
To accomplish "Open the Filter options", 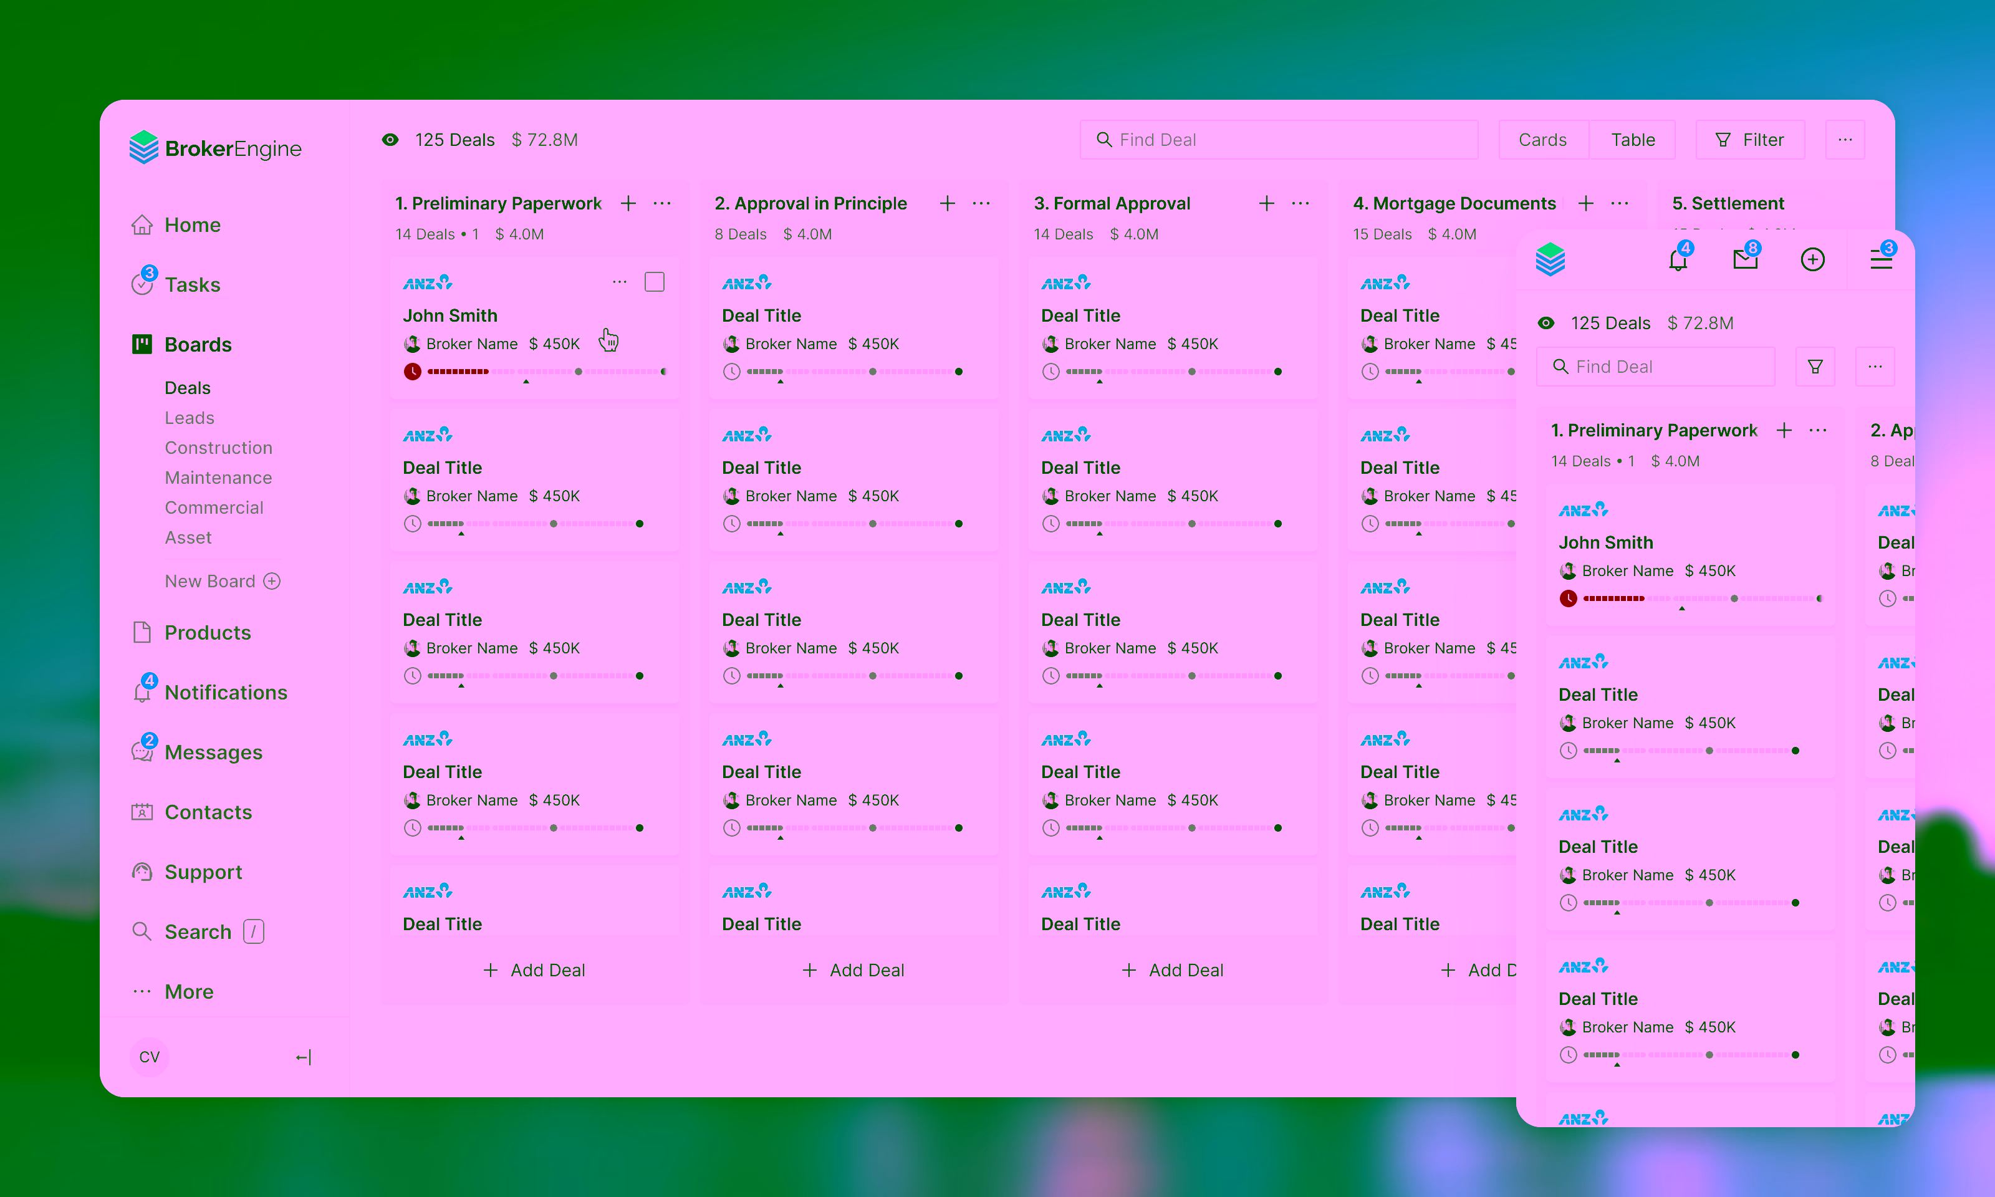I will (1750, 139).
